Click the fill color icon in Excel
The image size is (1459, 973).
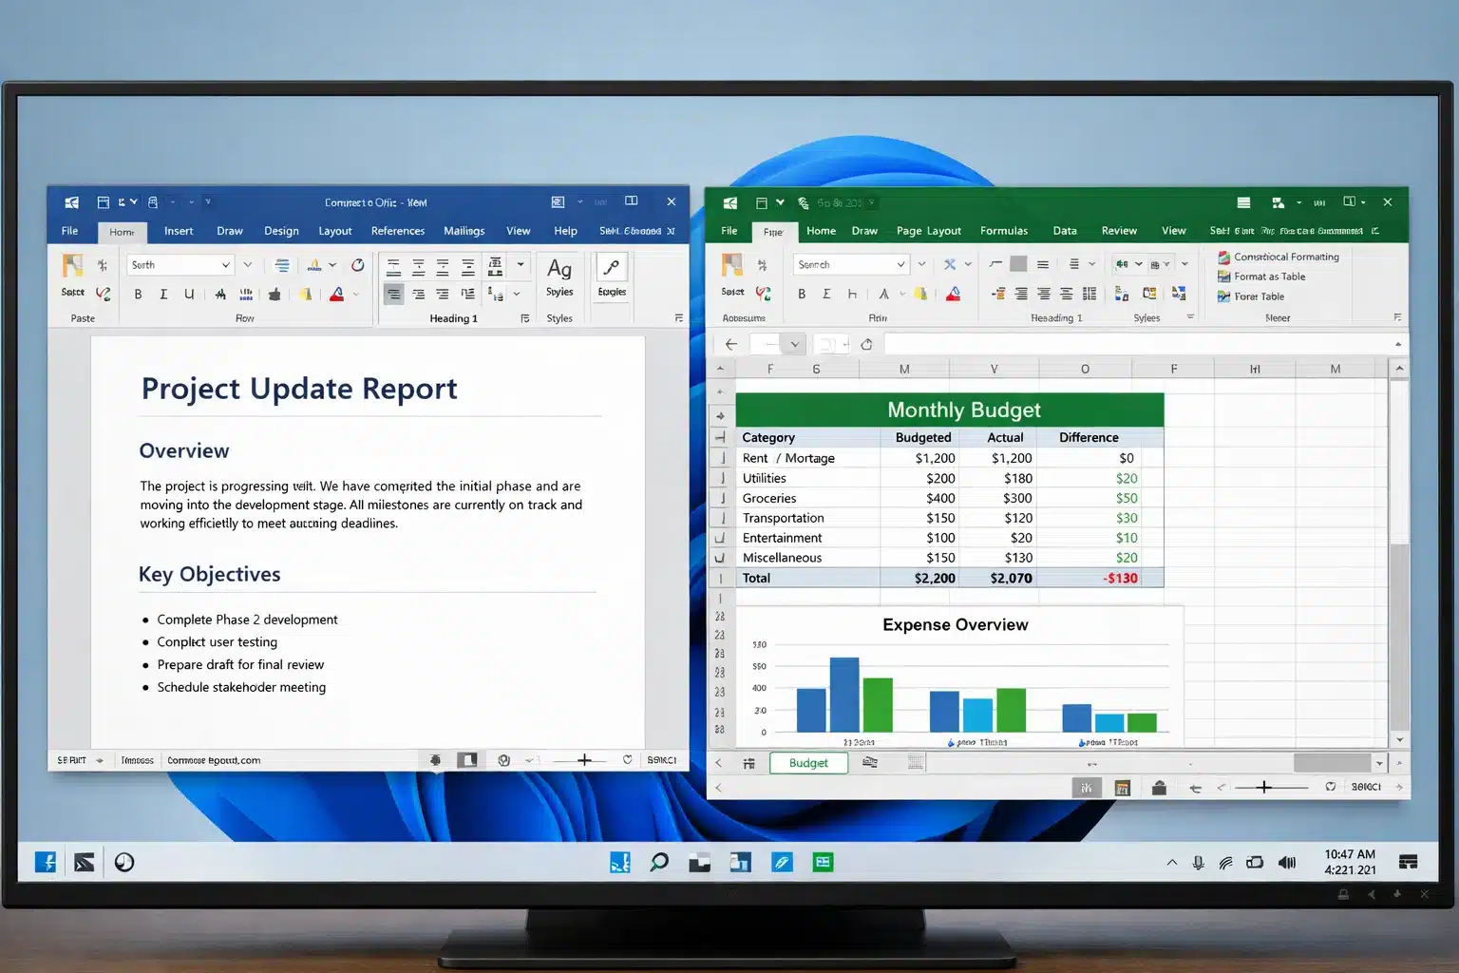coord(920,294)
